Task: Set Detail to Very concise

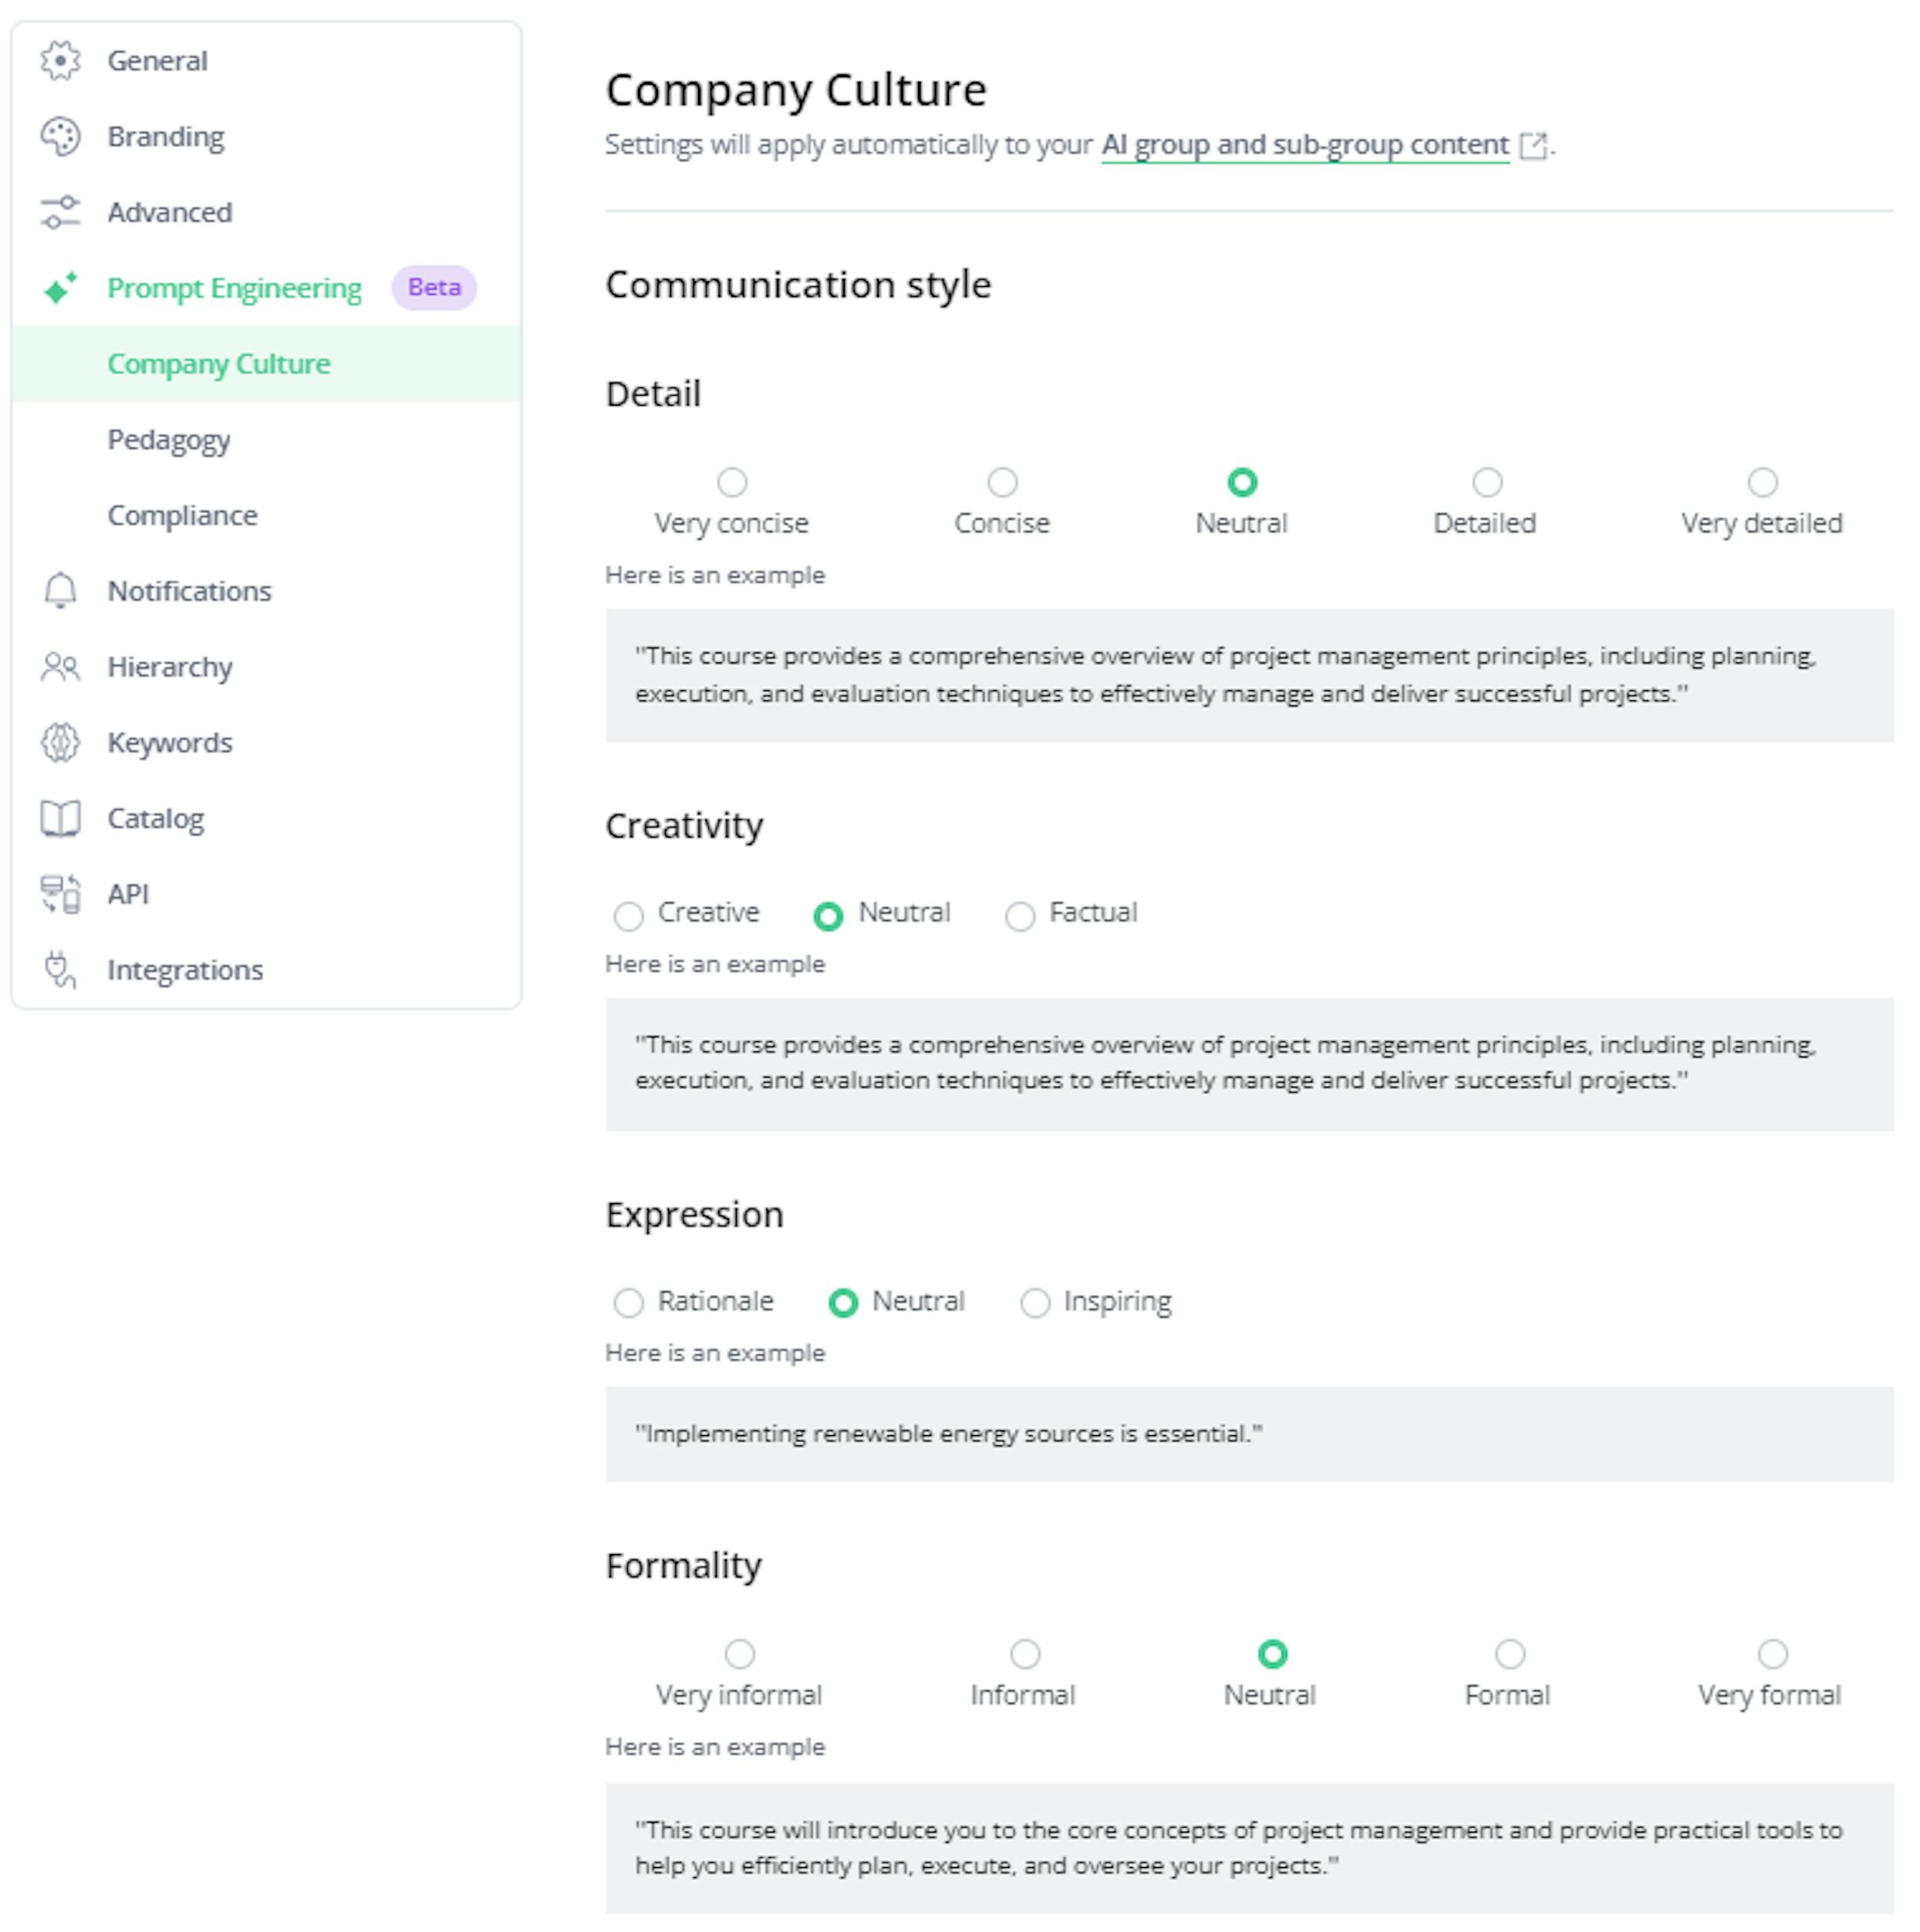Action: 732,483
